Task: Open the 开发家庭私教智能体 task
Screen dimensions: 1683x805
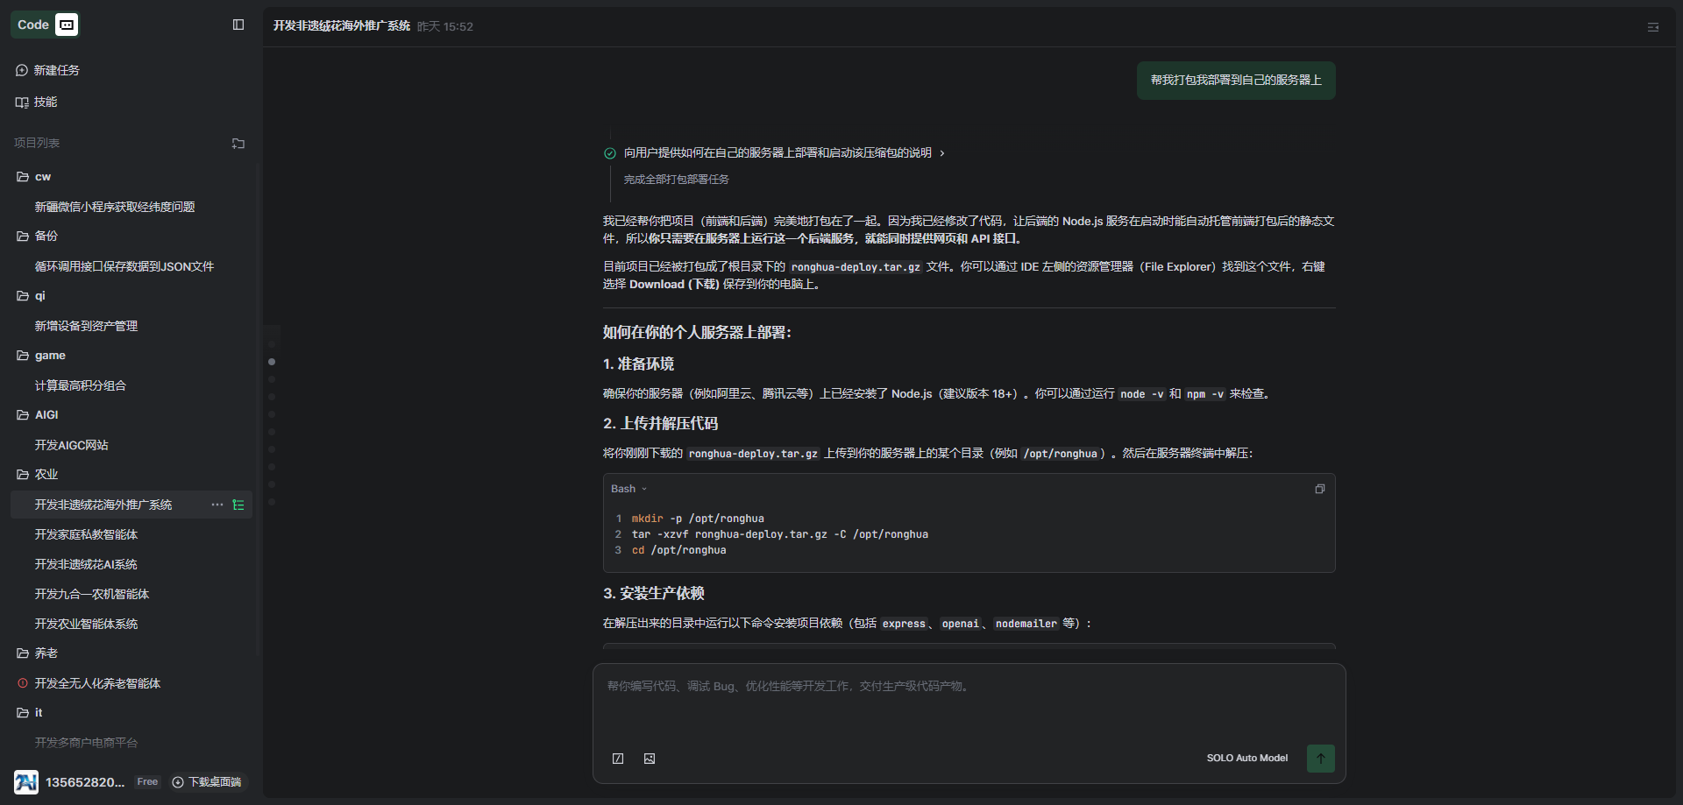Action: point(86,534)
